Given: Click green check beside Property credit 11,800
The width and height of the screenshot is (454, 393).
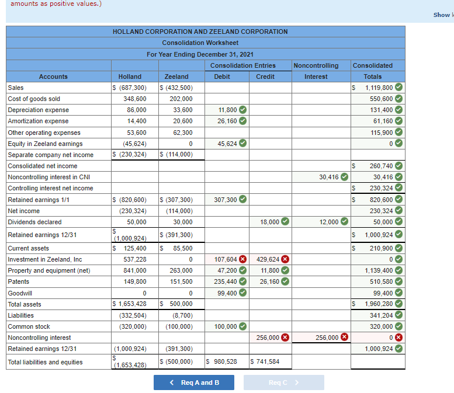Looking at the screenshot, I should [285, 270].
